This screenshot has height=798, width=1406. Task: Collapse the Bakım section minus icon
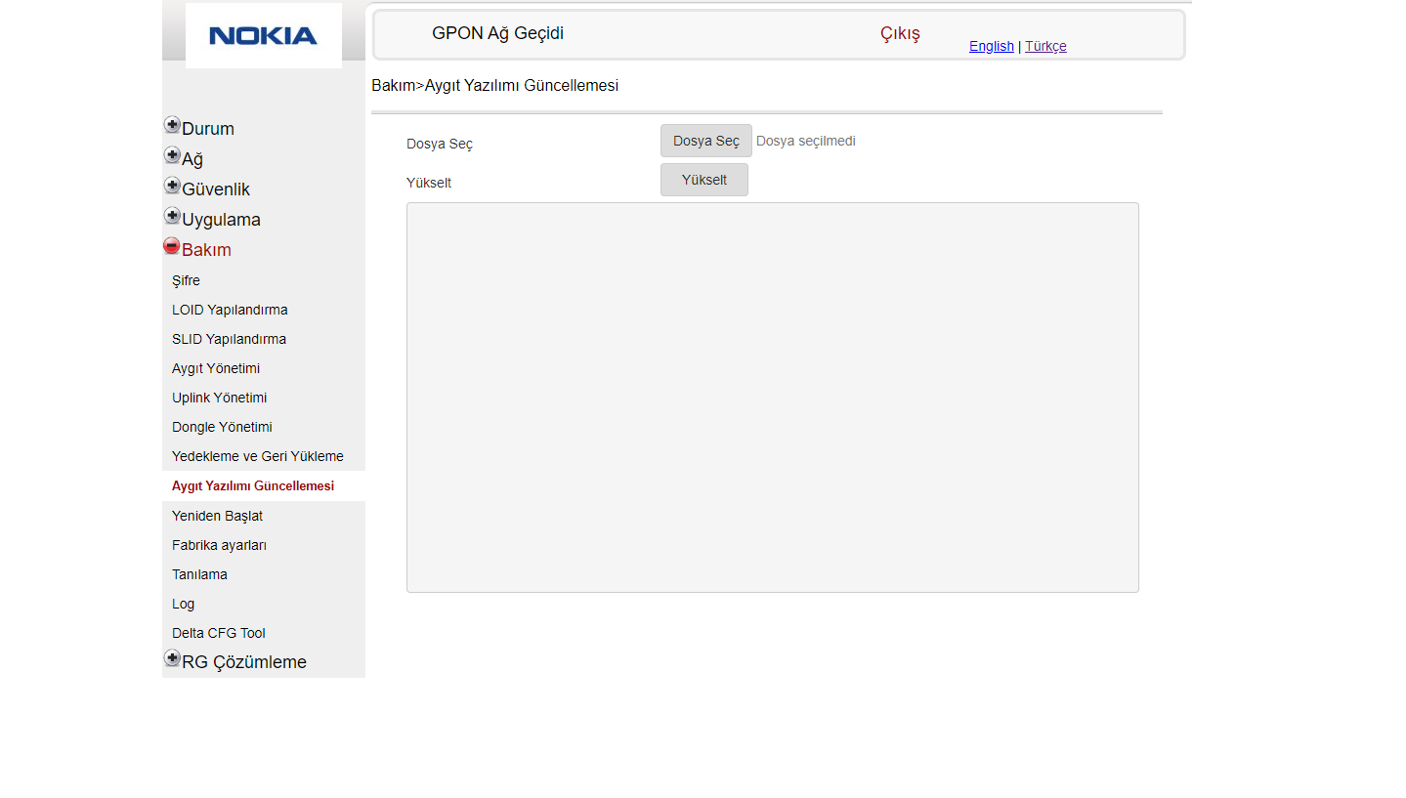172,246
